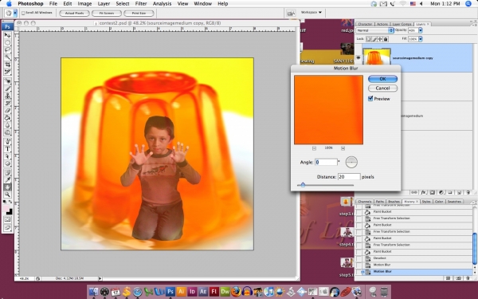Screen dimensions: 478x299
Task: Delete layer with Layers panel trash icon
Action: 468,192
